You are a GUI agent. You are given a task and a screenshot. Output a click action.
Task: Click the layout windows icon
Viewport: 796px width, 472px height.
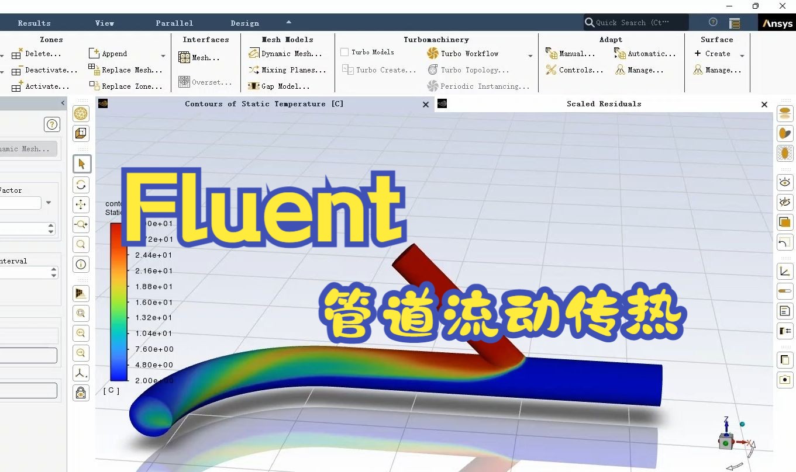tap(785, 331)
